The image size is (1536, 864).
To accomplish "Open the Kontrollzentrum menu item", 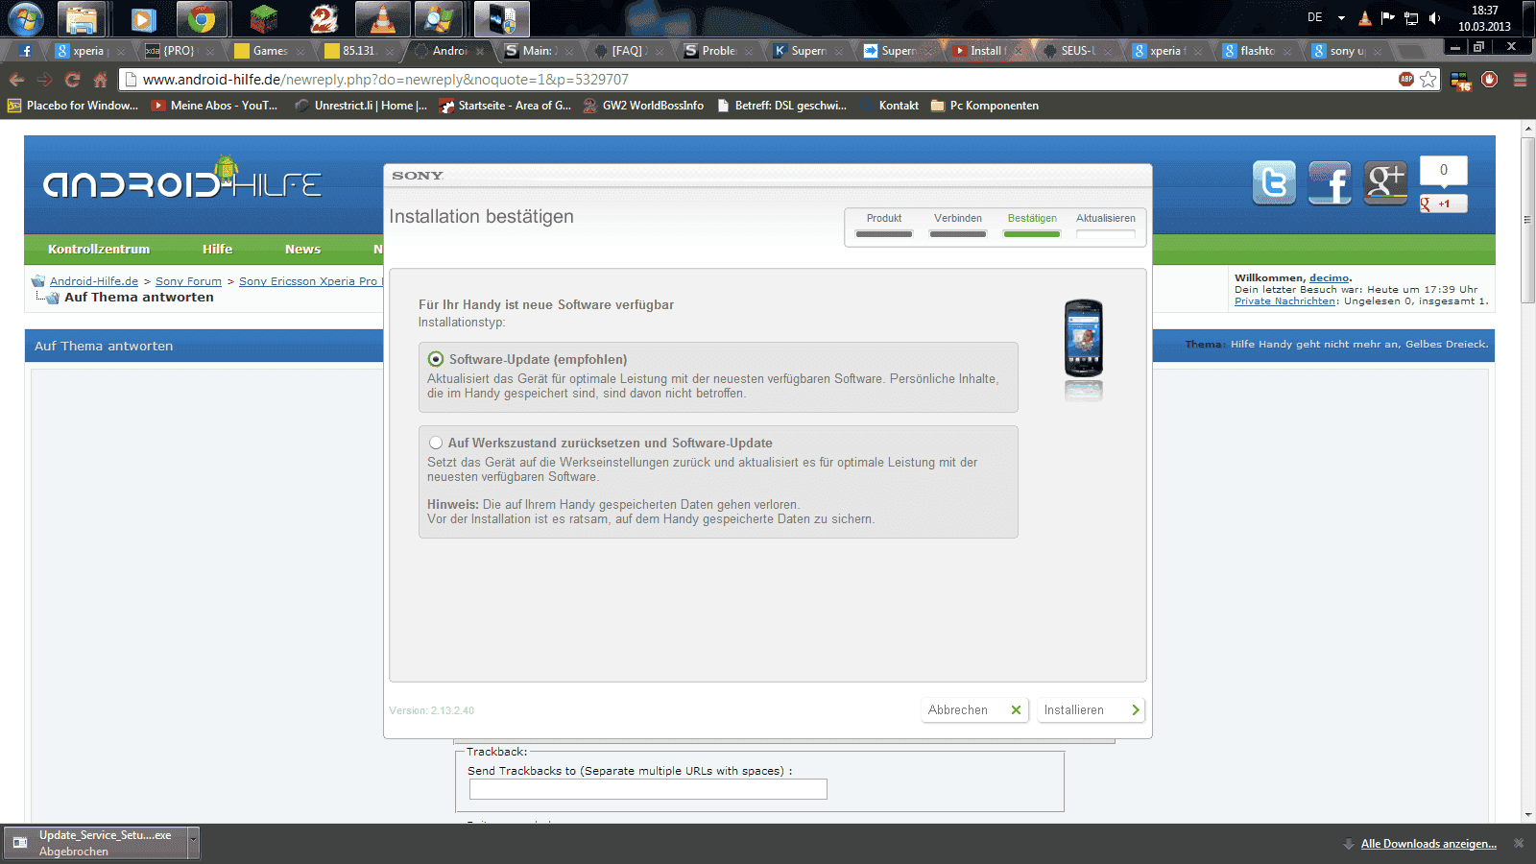I will pyautogui.click(x=99, y=249).
